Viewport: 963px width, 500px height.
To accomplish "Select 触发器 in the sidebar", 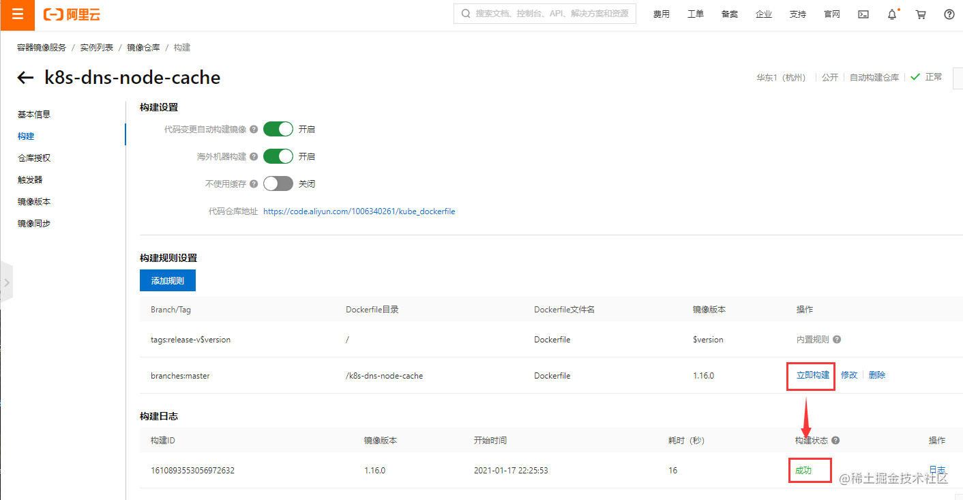I will (30, 180).
